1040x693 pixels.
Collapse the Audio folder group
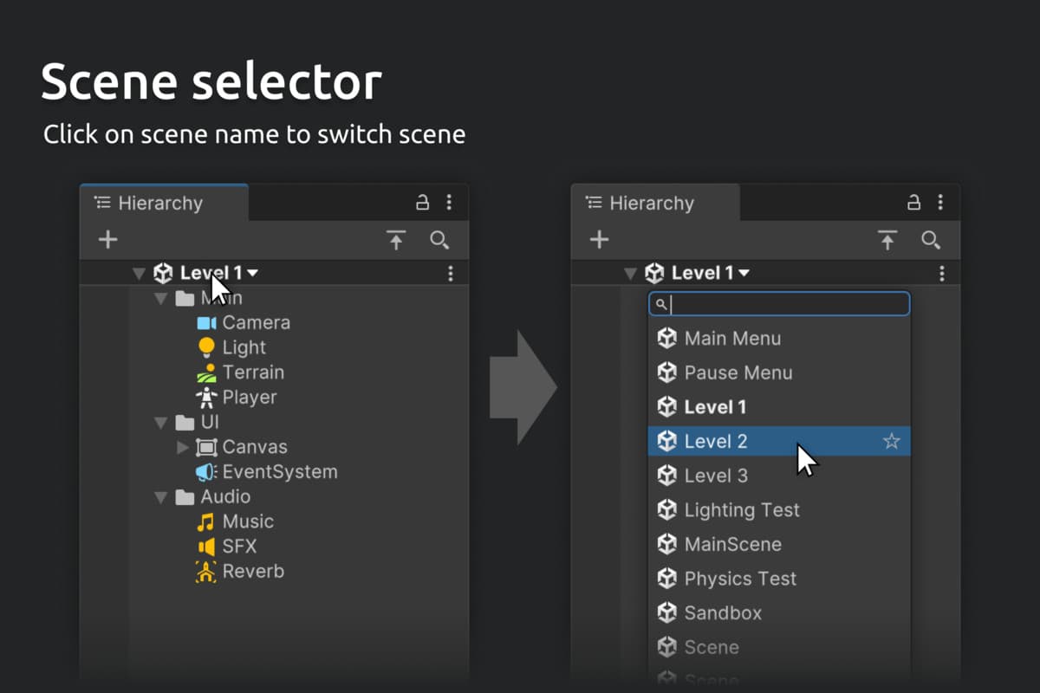click(160, 497)
